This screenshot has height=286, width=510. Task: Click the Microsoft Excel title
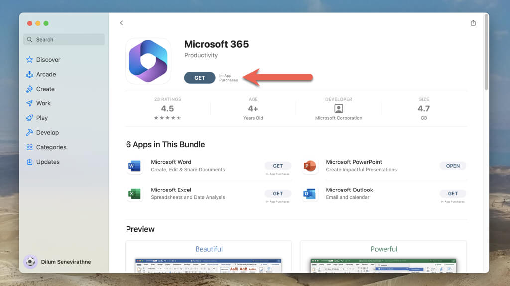[x=171, y=190]
